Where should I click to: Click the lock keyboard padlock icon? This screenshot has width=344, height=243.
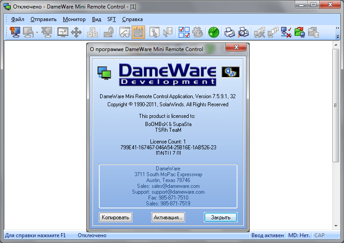[109, 32]
